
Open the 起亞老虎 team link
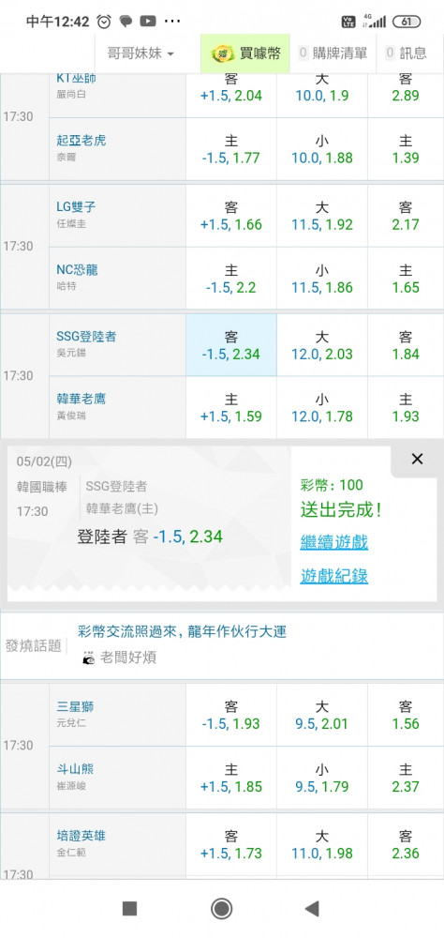point(81,140)
